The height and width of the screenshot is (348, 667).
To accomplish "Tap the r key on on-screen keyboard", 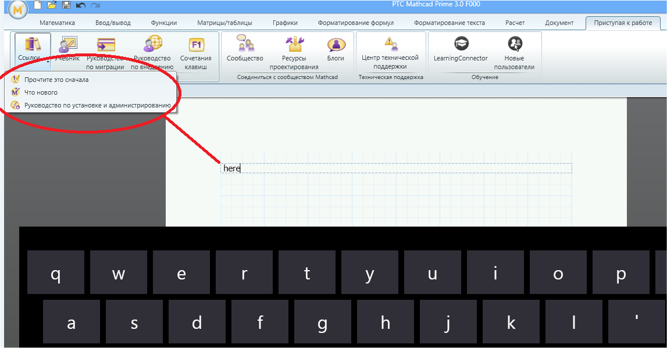I will (x=244, y=272).
